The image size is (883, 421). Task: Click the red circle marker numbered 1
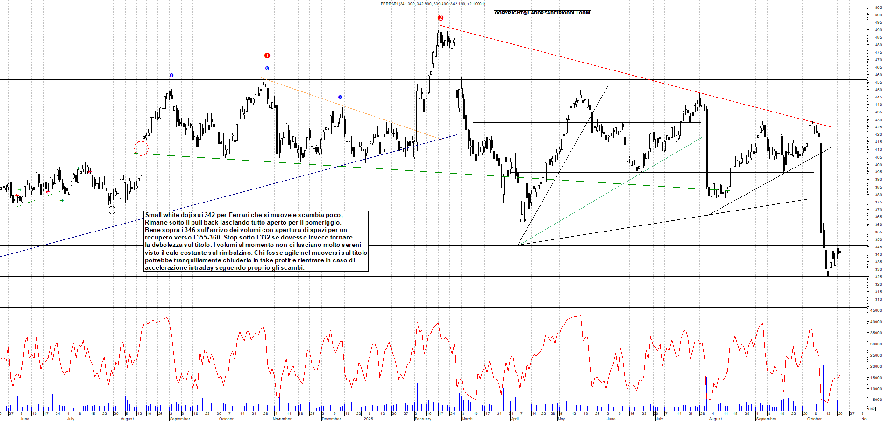click(267, 56)
